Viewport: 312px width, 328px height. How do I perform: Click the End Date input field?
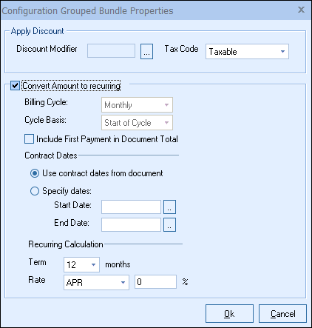tap(131, 224)
